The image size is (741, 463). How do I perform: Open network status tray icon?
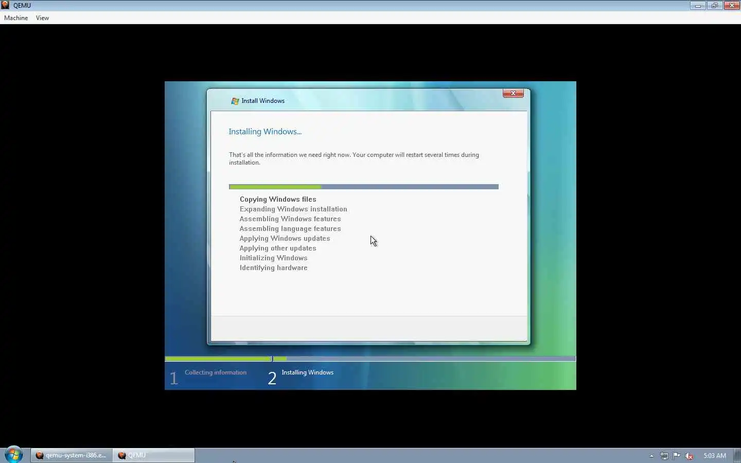[x=664, y=456]
